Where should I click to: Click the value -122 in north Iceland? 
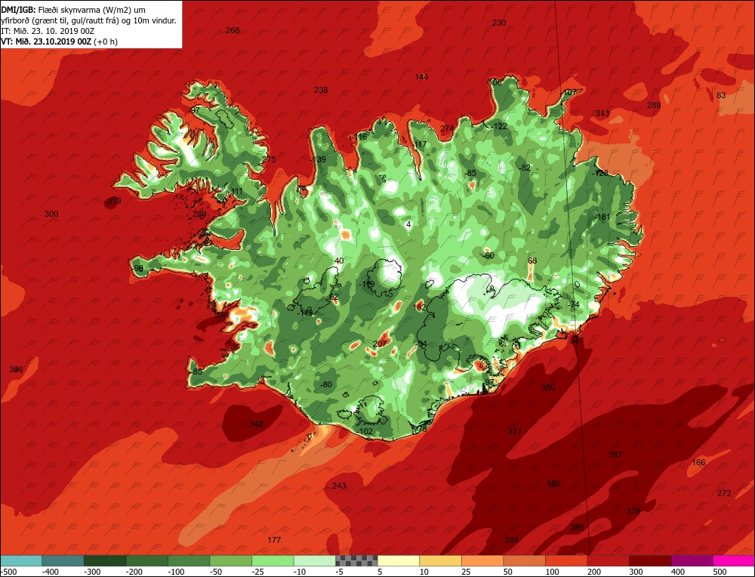[x=499, y=126]
